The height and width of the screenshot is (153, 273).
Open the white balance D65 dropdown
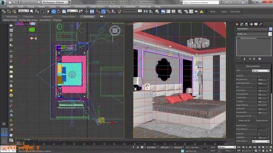tap(261, 142)
